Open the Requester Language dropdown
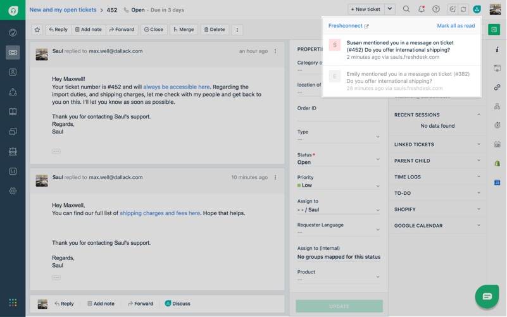Viewport: 507px width, 317px height. [x=339, y=229]
